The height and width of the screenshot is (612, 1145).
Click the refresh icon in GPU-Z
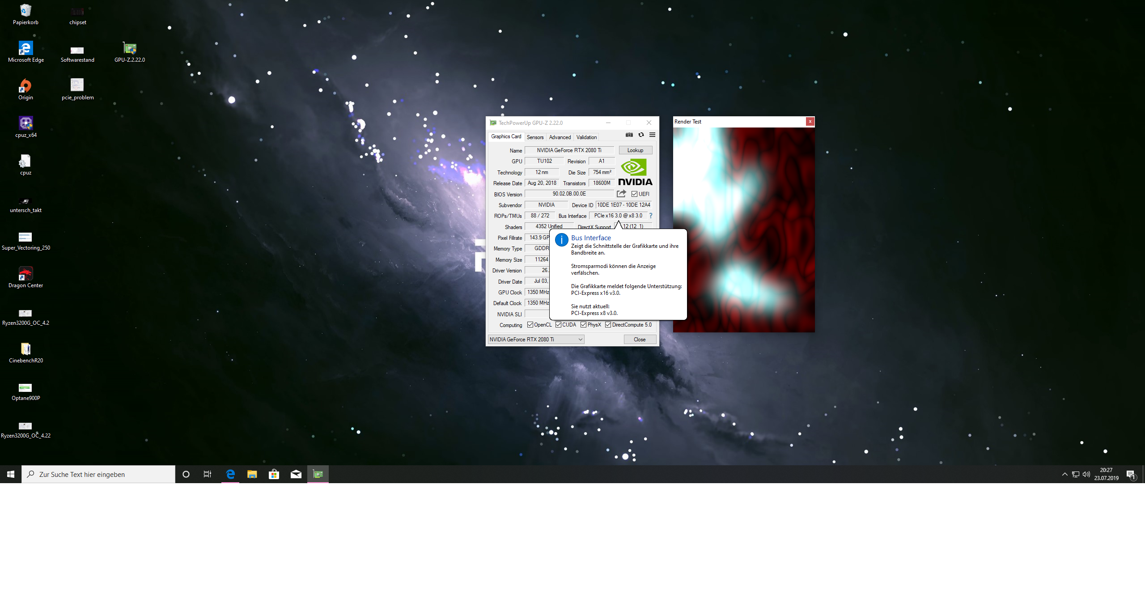pos(641,135)
